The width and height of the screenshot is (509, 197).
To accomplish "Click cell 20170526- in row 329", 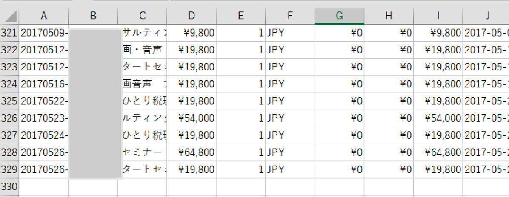I will pos(44,169).
